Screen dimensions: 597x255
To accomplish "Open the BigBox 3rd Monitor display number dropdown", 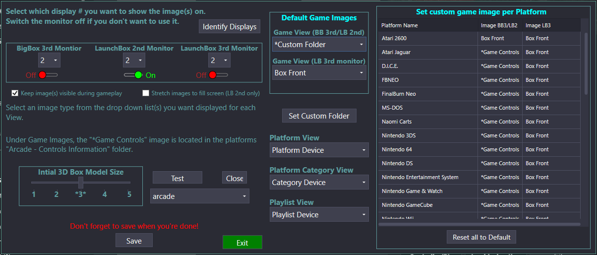I will [x=49, y=60].
